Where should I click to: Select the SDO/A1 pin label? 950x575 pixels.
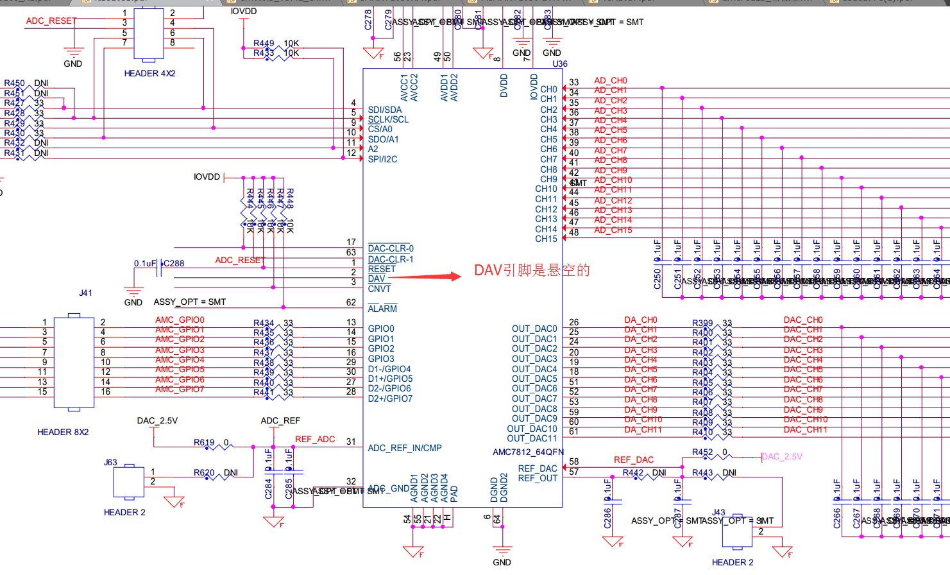(383, 139)
